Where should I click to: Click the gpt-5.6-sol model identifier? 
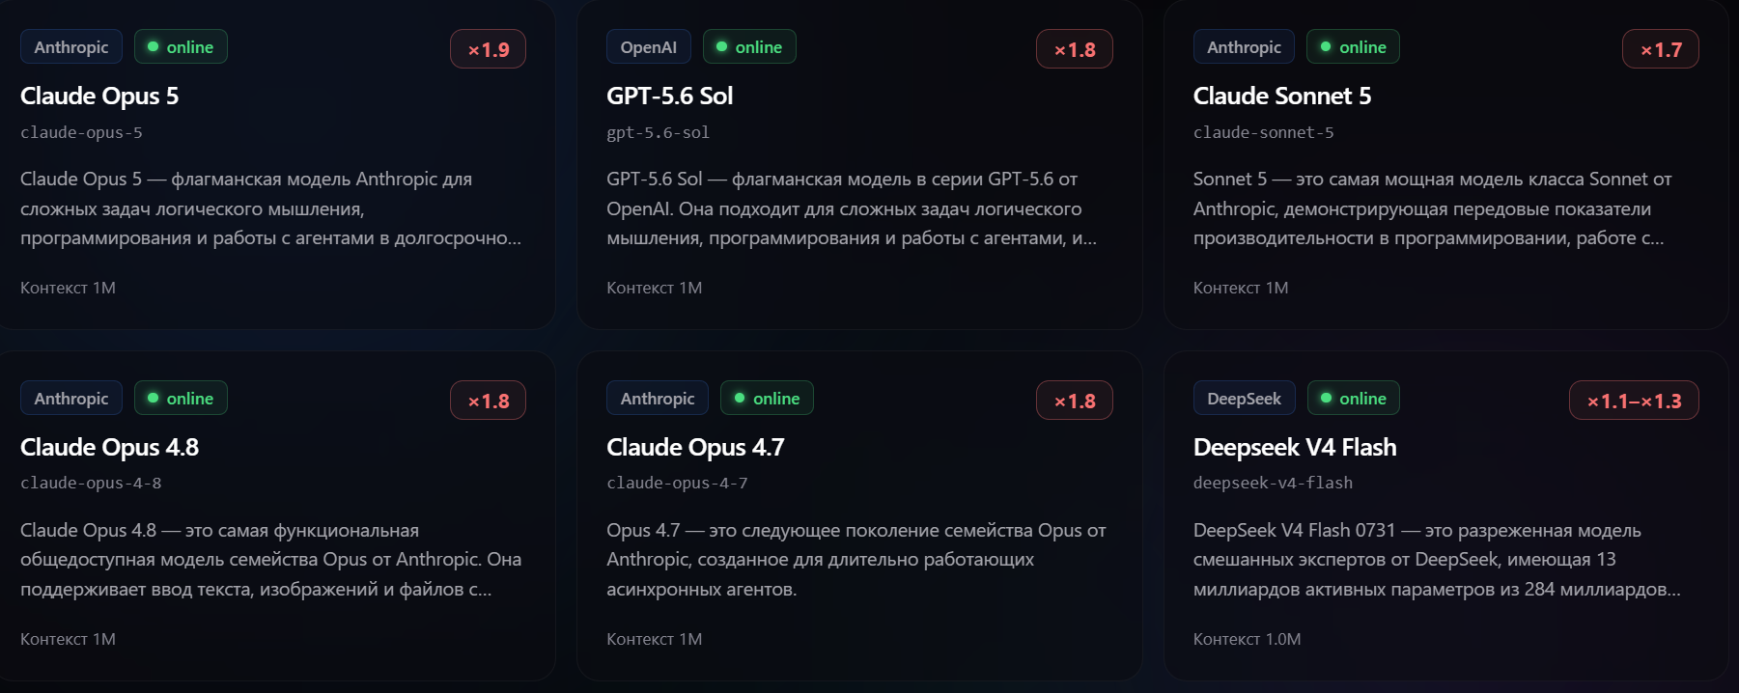658,132
